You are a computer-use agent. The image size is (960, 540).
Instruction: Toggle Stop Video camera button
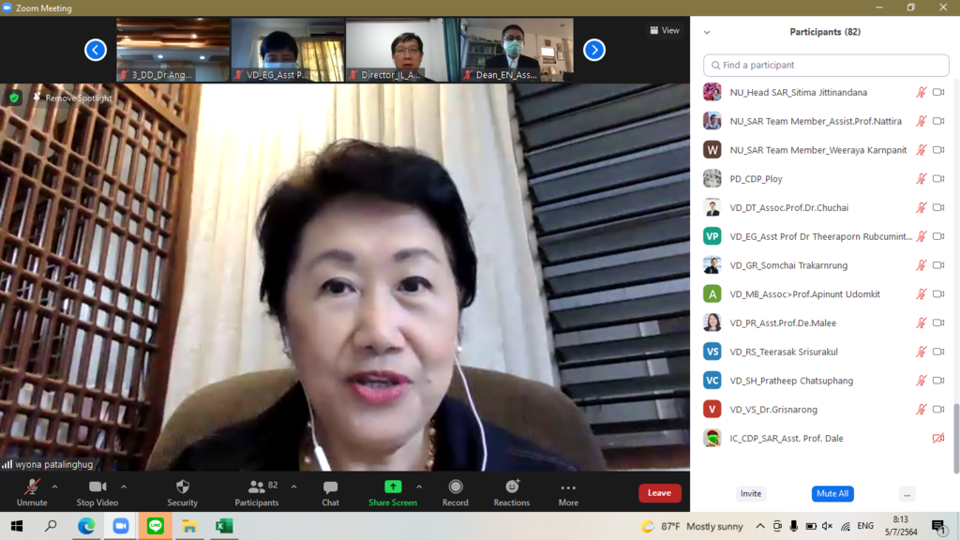click(x=97, y=492)
